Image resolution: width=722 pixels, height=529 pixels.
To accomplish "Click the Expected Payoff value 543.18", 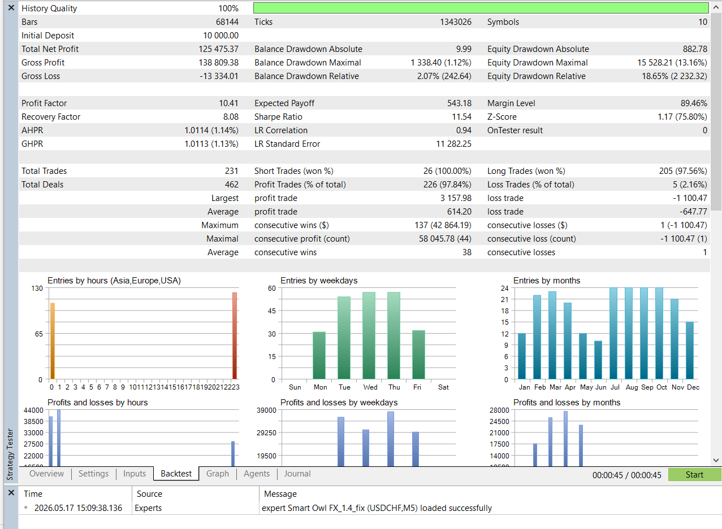I will [x=459, y=103].
